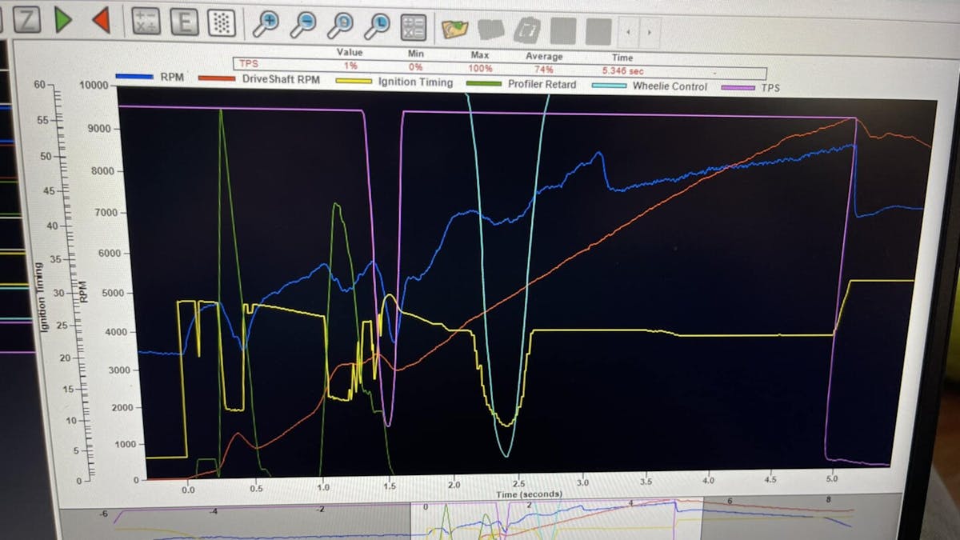Click the clipboard notes icon
This screenshot has height=540, width=960.
tap(528, 26)
